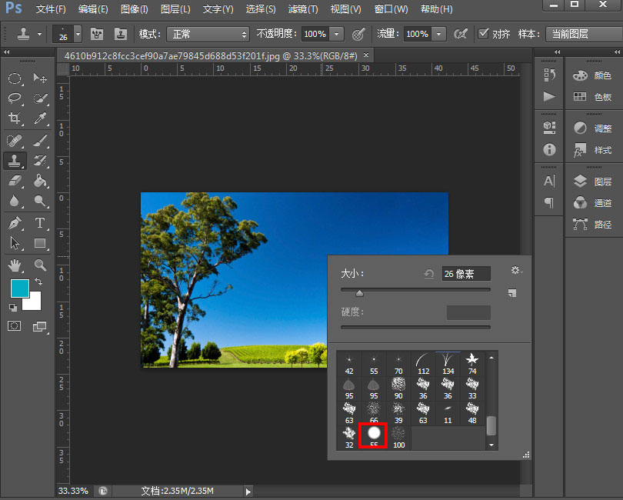Select the 74 maple leaf brush preset
Image resolution: width=623 pixels, height=500 pixels.
(472, 364)
